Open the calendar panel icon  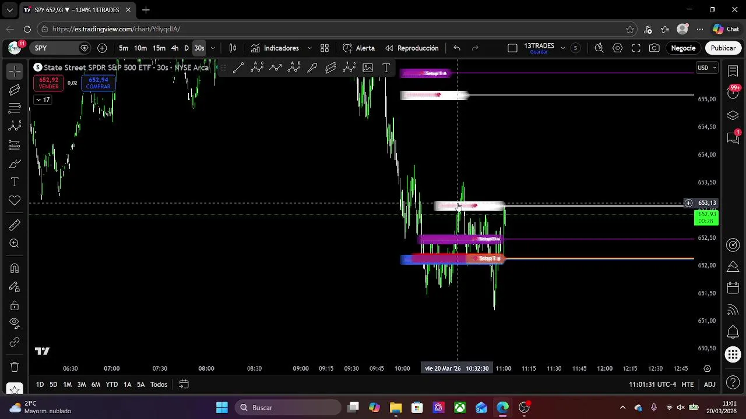(733, 289)
